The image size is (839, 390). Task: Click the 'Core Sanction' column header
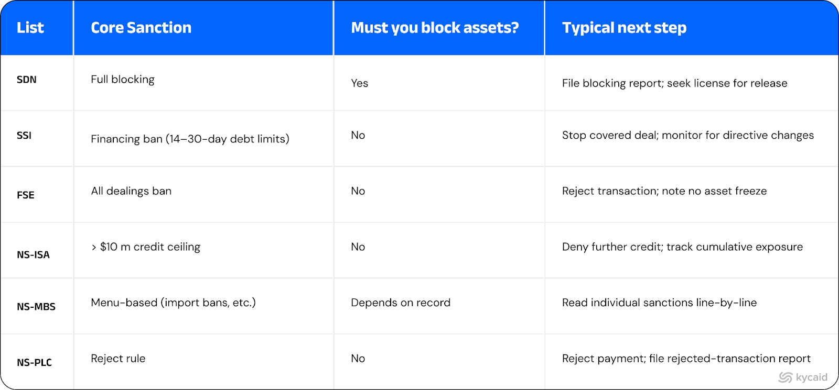click(141, 28)
